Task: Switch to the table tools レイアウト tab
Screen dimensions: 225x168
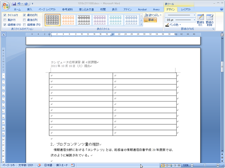Action: click(x=186, y=10)
